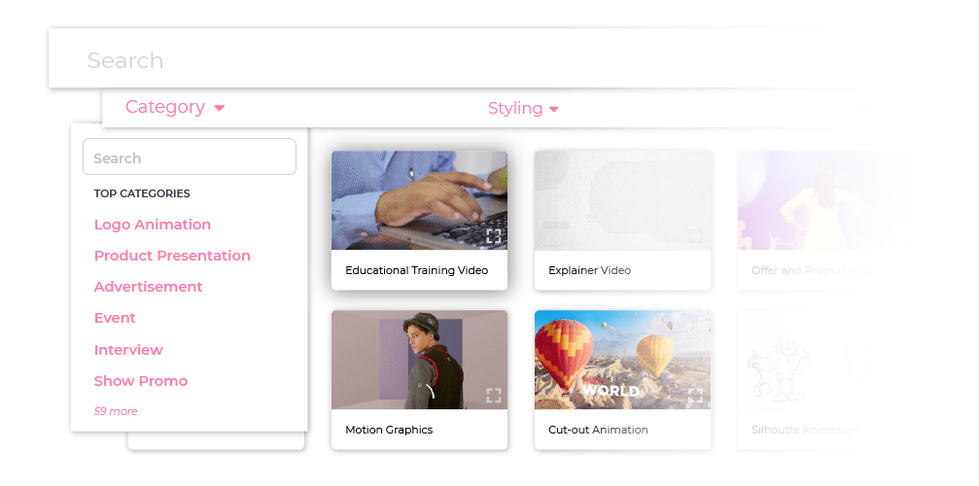Viewport: 979px width, 486px height.
Task: Choose the Event category
Action: point(115,318)
